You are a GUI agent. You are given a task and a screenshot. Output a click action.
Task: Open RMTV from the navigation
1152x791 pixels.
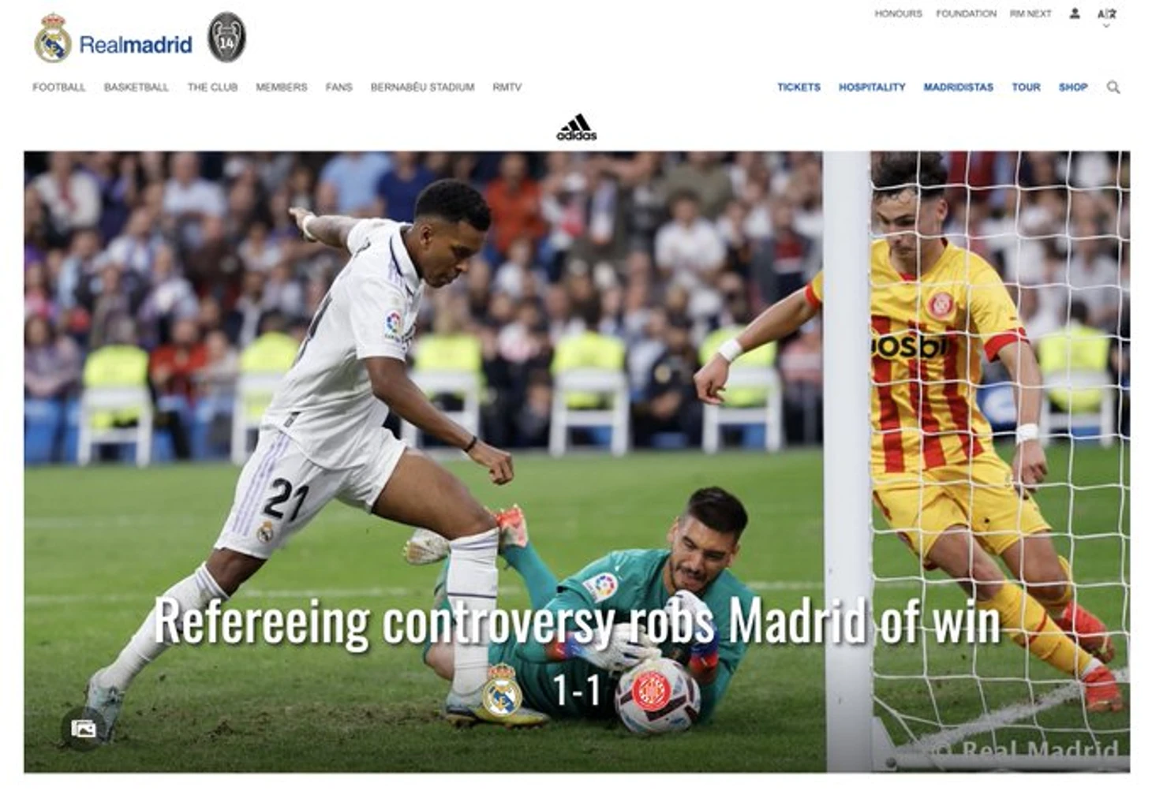507,88
